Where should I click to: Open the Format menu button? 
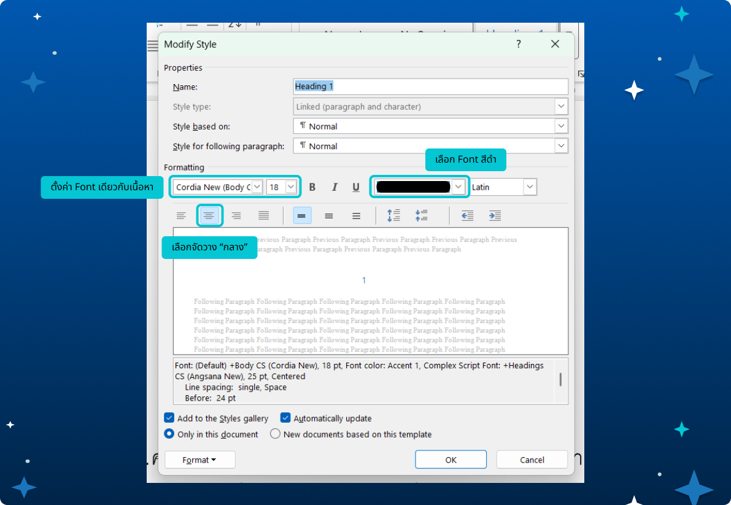(x=199, y=460)
